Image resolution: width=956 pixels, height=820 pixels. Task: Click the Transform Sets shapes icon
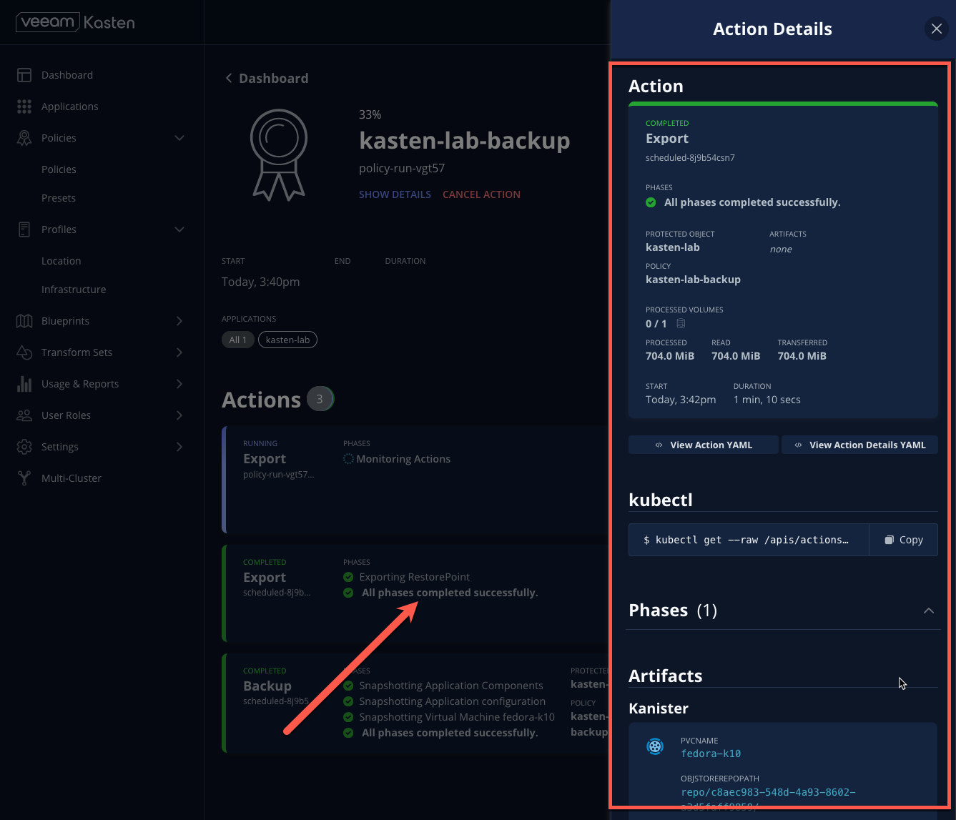tap(24, 352)
